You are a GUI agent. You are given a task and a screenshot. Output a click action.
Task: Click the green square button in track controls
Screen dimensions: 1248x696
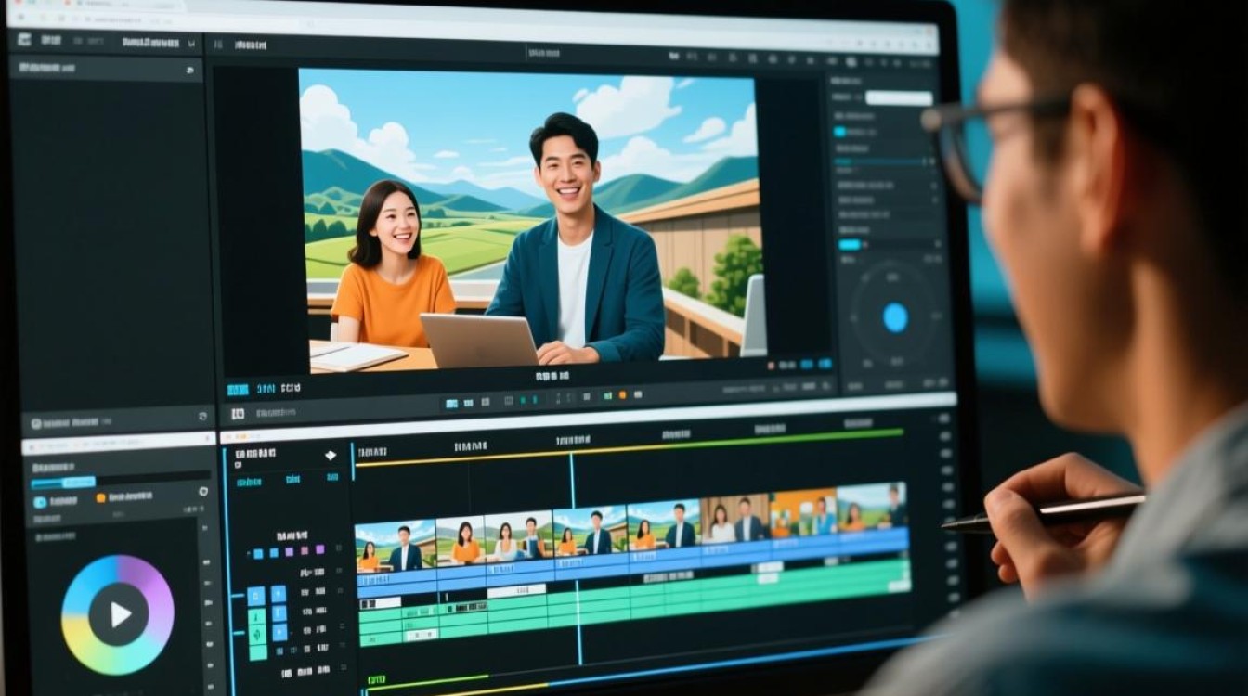256,616
